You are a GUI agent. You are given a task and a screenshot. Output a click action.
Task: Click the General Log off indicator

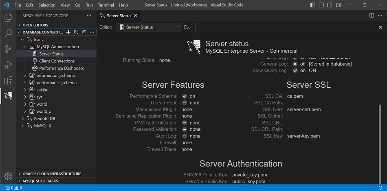[295, 64]
